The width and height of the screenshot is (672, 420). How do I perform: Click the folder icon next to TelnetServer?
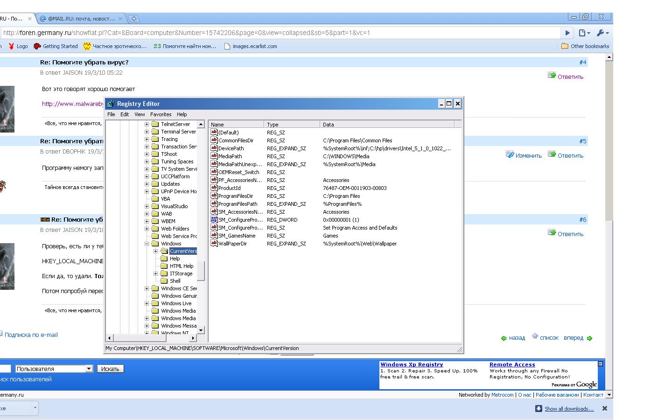point(155,124)
